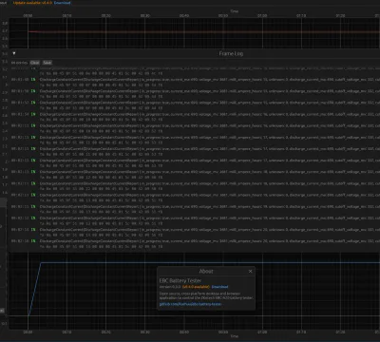Select 'EBC Battery Tester' heading text

180,280
